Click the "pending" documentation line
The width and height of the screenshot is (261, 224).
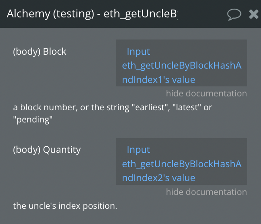pos(33,120)
